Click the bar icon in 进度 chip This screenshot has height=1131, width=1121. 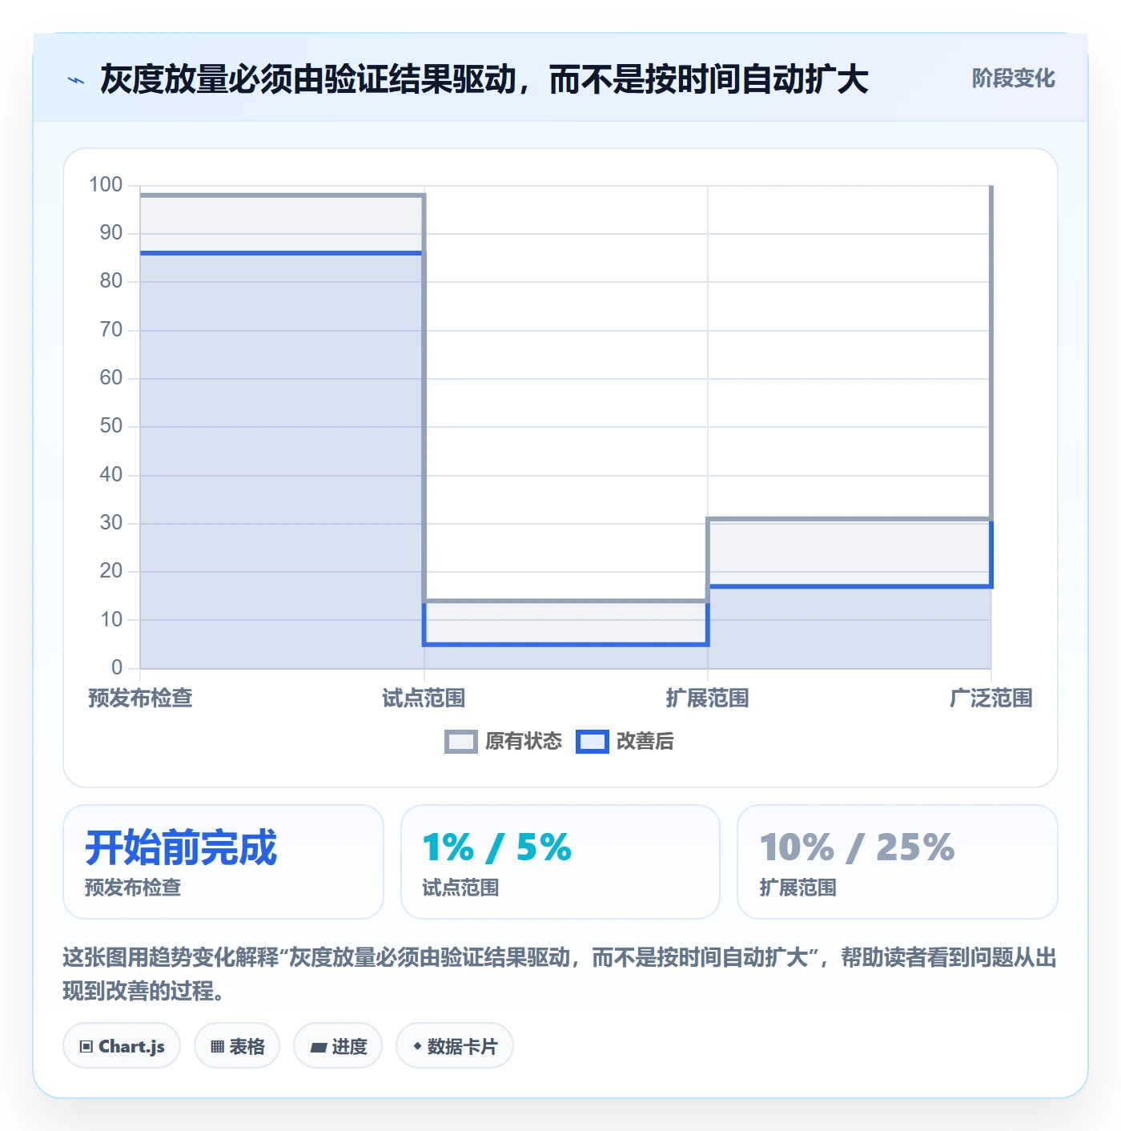319,1047
